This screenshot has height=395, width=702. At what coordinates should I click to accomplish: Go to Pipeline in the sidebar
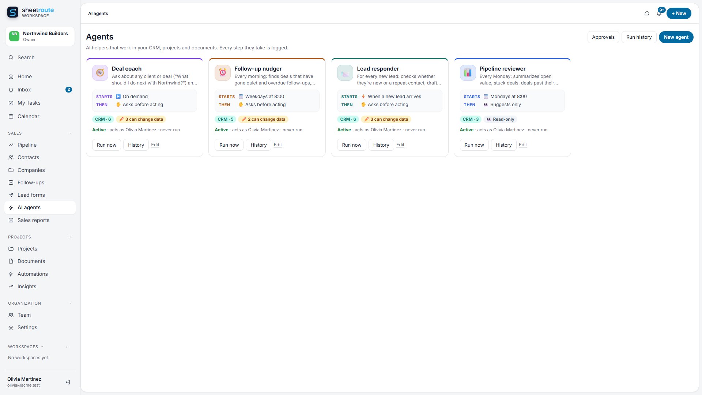[x=40, y=145]
